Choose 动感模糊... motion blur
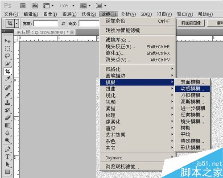This screenshot has height=178, width=223. [x=193, y=89]
